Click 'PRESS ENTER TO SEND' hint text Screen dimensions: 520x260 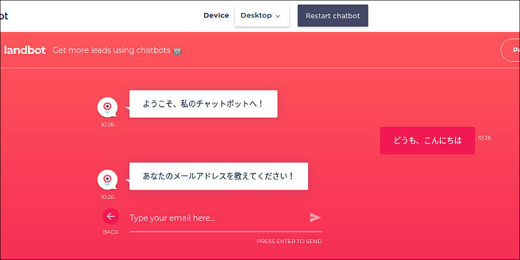point(289,241)
